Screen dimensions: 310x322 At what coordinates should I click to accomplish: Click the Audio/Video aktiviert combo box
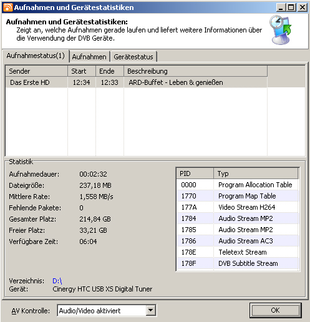[x=107, y=311]
